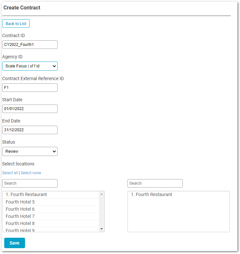Viewport: 240px width, 254px height.
Task: Expand the Status dropdown showing Review
Action: click(30, 151)
